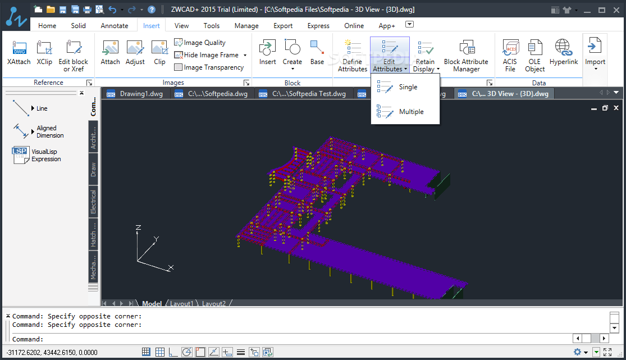Image resolution: width=626 pixels, height=360 pixels.
Task: Close the tool palette panel
Action: pyautogui.click(x=81, y=93)
